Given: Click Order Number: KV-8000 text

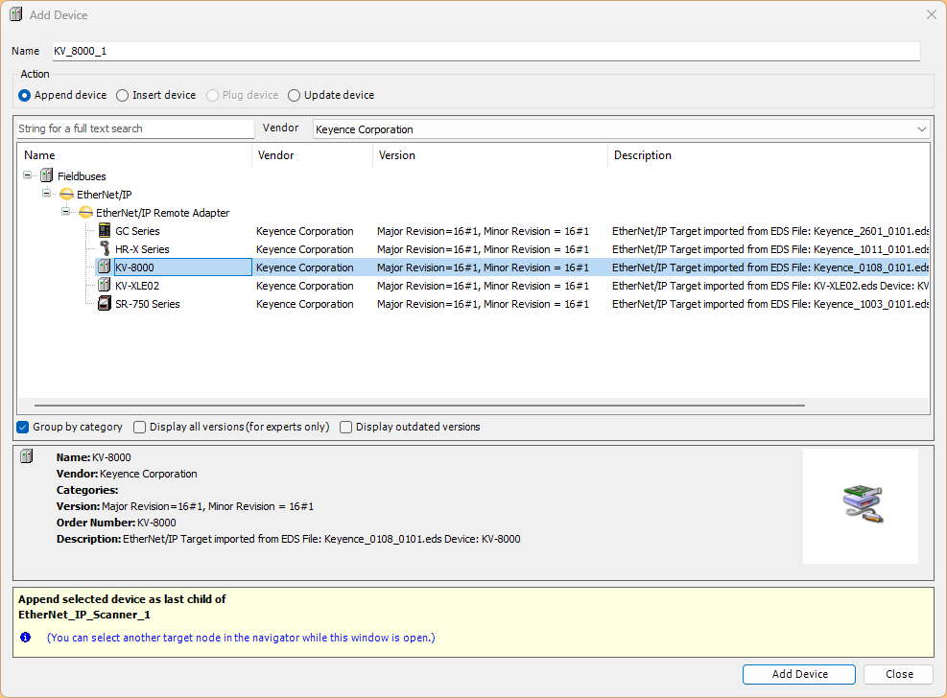Looking at the screenshot, I should point(116,523).
